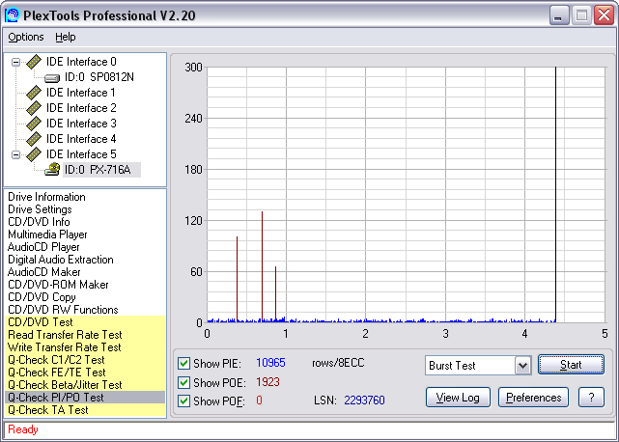Open Digital Audio Extraction function

pos(61,260)
